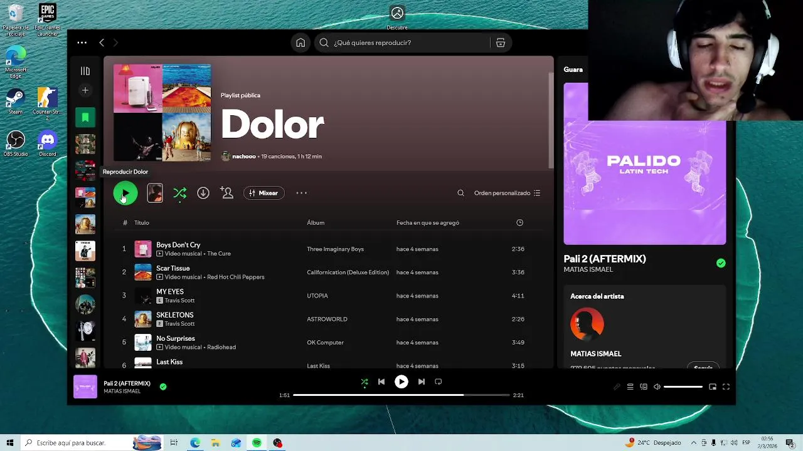Toggle shuffle for the Dolor playlist
Screen dimensions: 803x451
pos(180,193)
